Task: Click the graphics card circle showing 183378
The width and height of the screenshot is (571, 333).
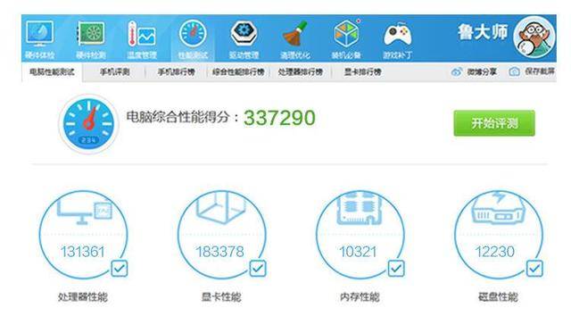Action: point(221,235)
